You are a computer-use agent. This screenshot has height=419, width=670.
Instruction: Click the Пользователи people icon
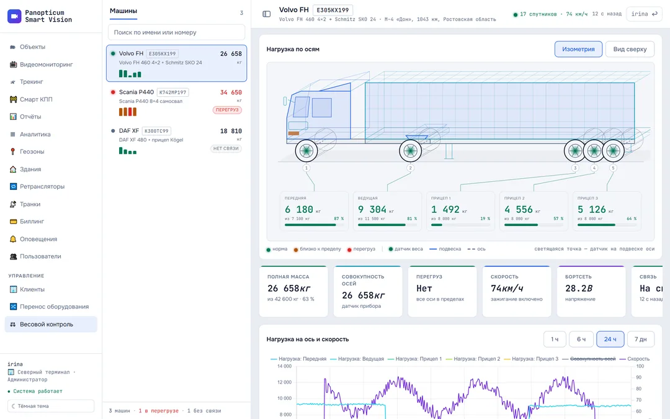point(13,256)
